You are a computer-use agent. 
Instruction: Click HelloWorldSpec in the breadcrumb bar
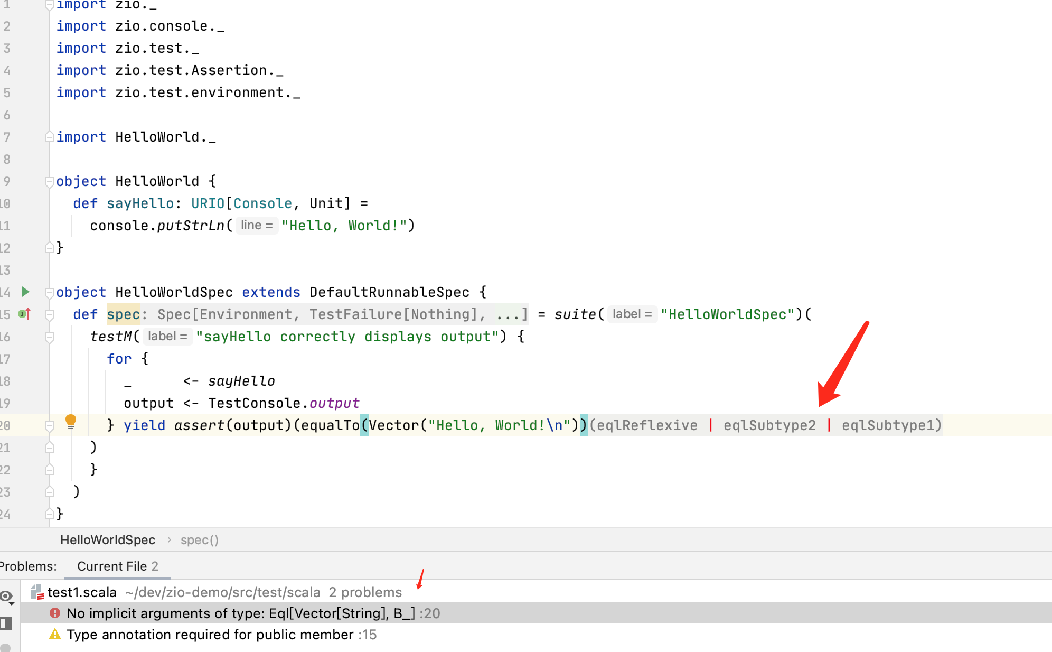(108, 539)
